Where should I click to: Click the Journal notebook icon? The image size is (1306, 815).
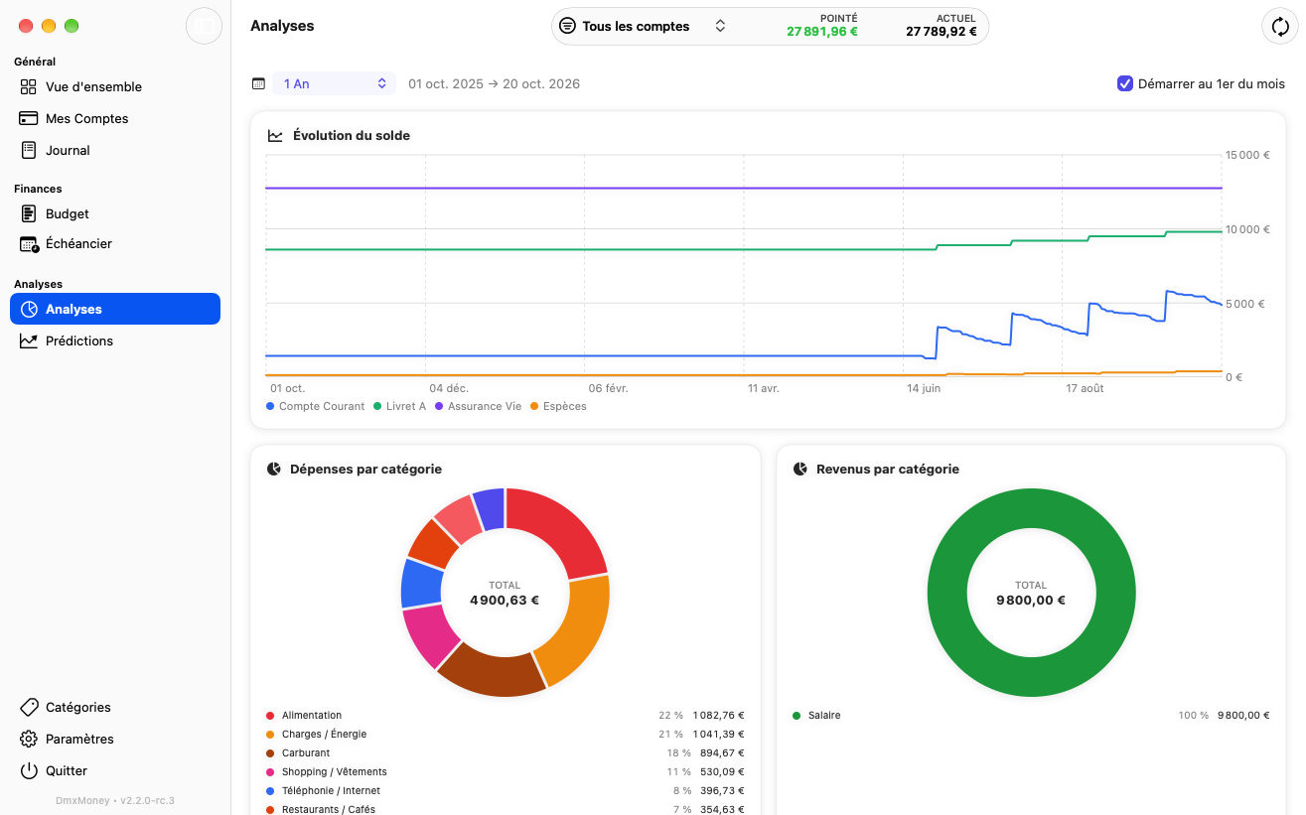click(29, 150)
